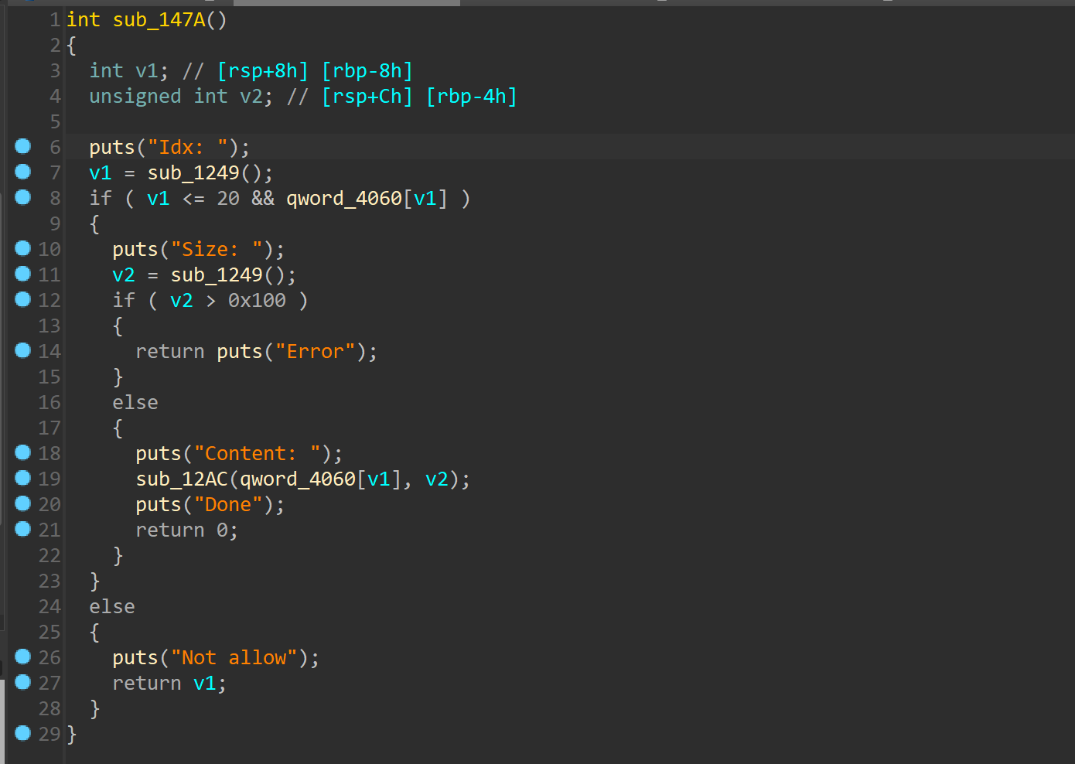Click qword_4060 on line 8

click(344, 199)
